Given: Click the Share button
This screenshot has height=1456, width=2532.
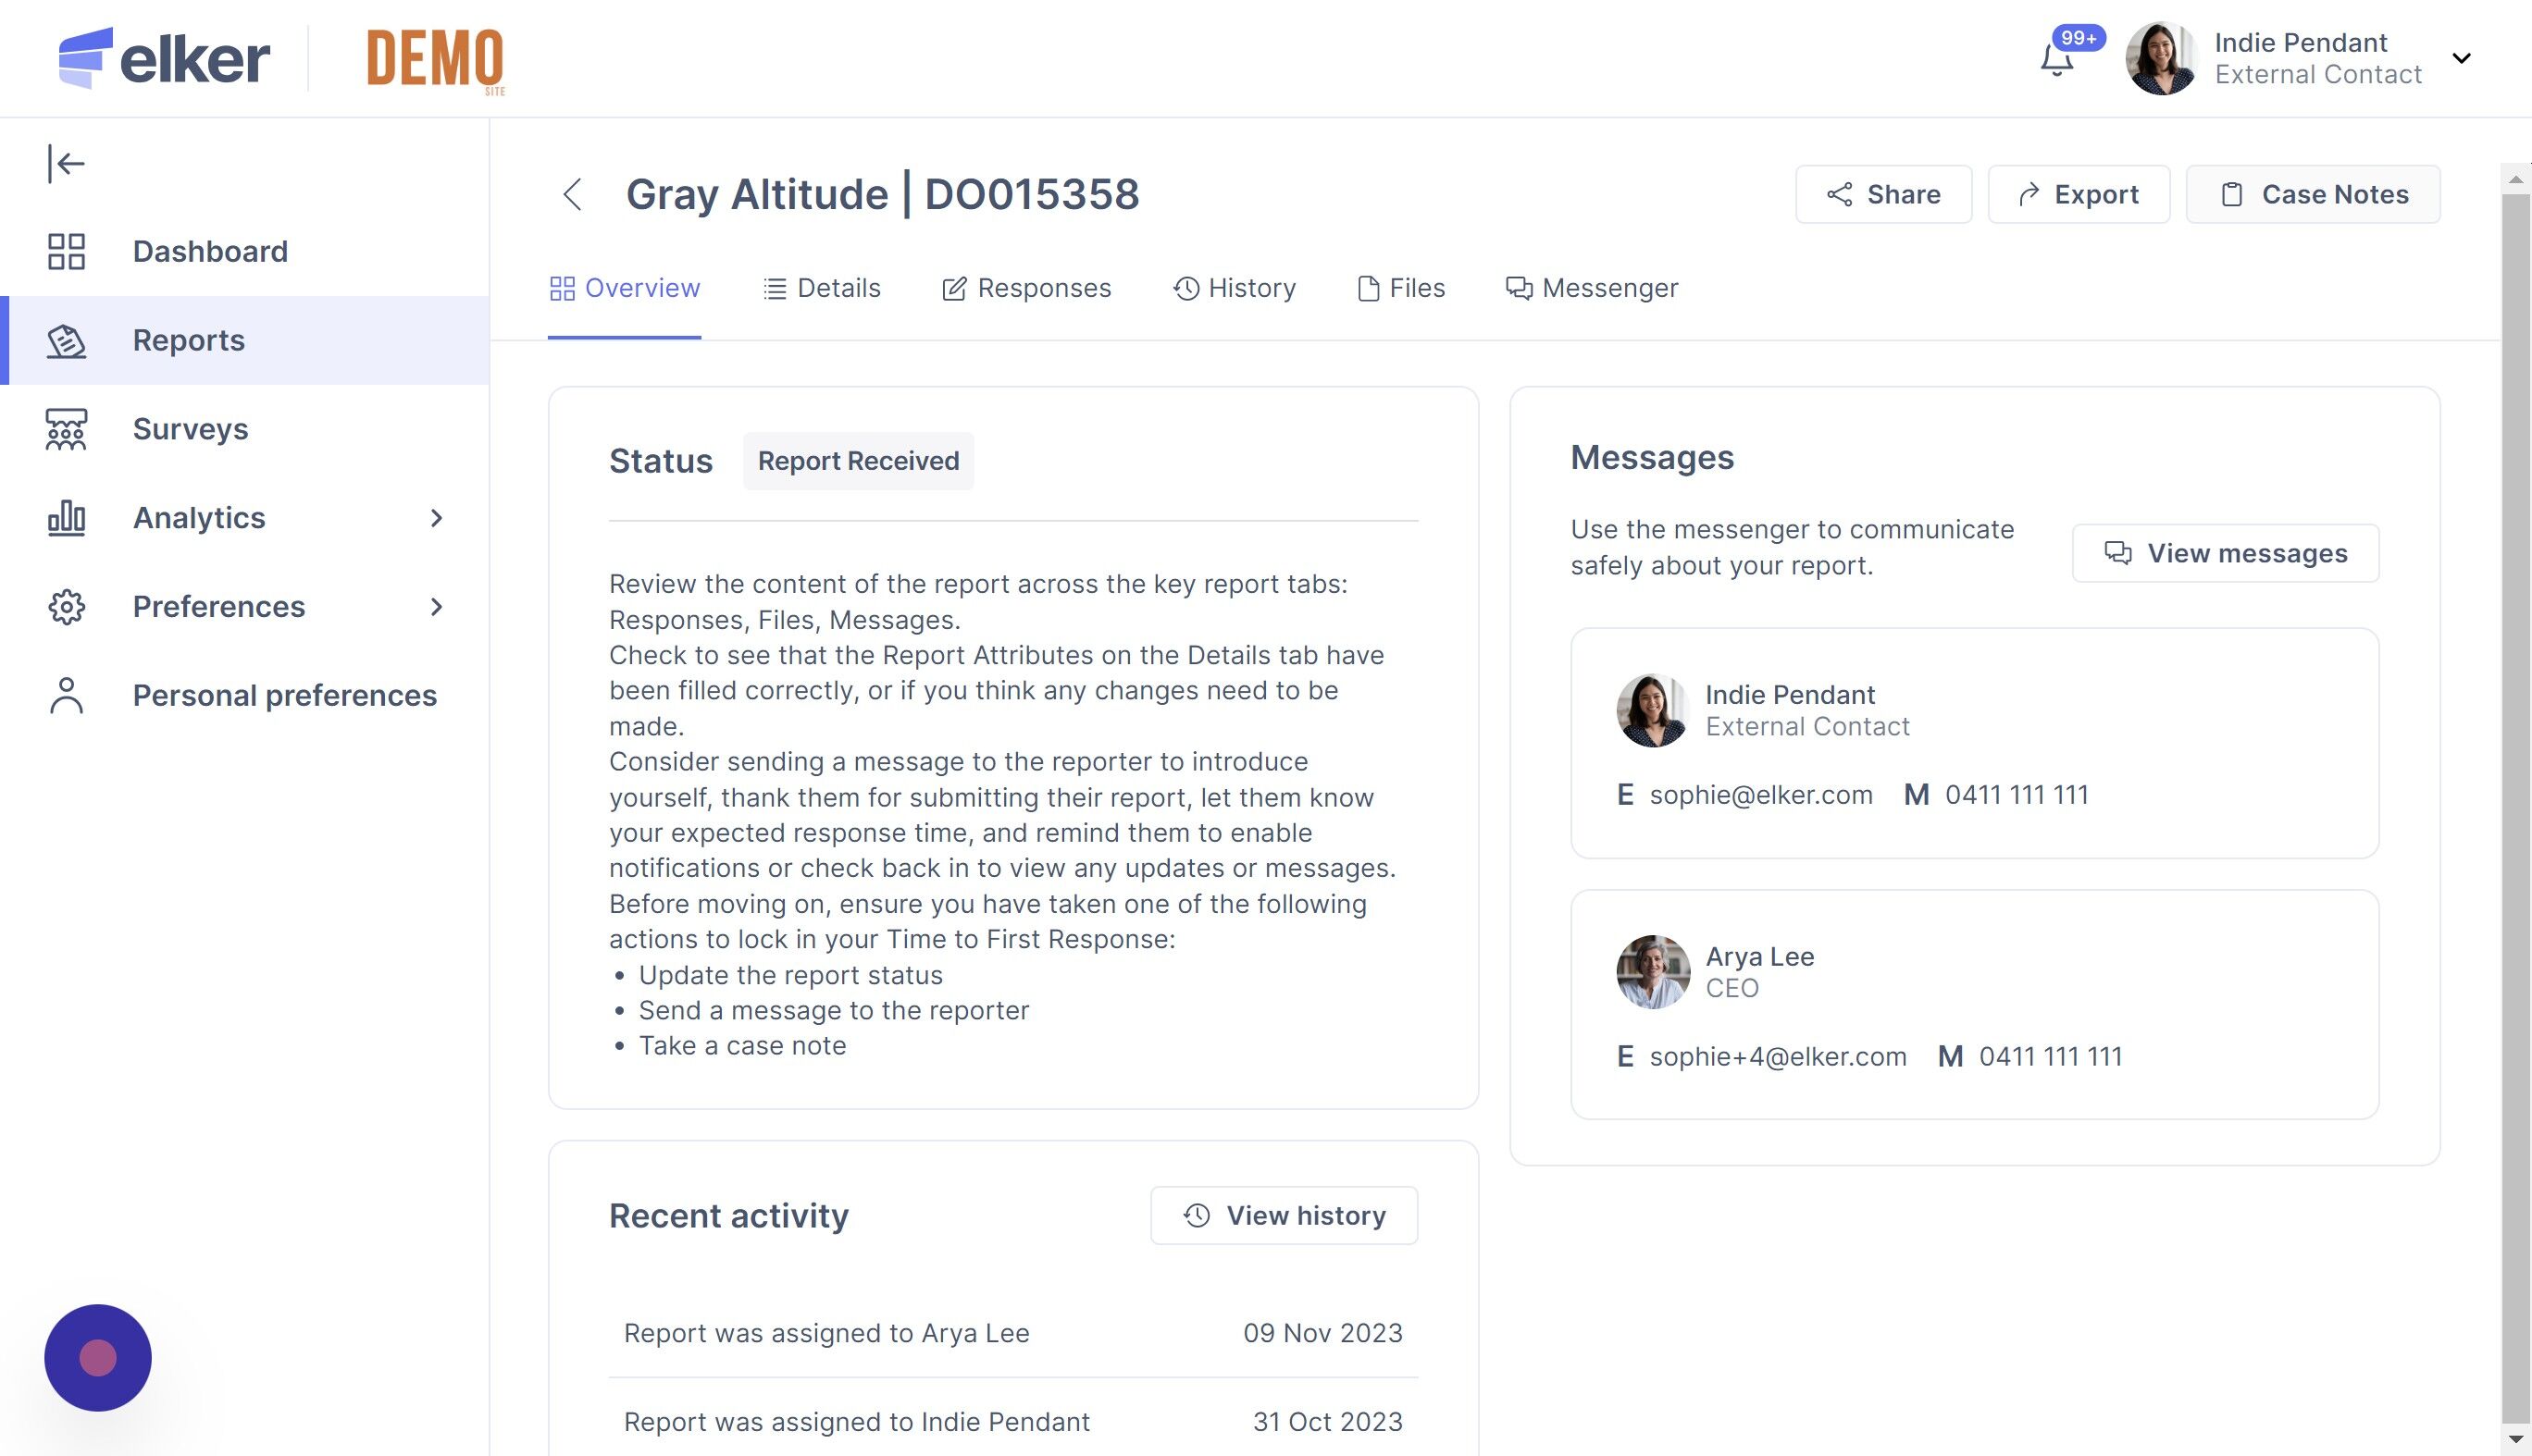Looking at the screenshot, I should point(1882,194).
